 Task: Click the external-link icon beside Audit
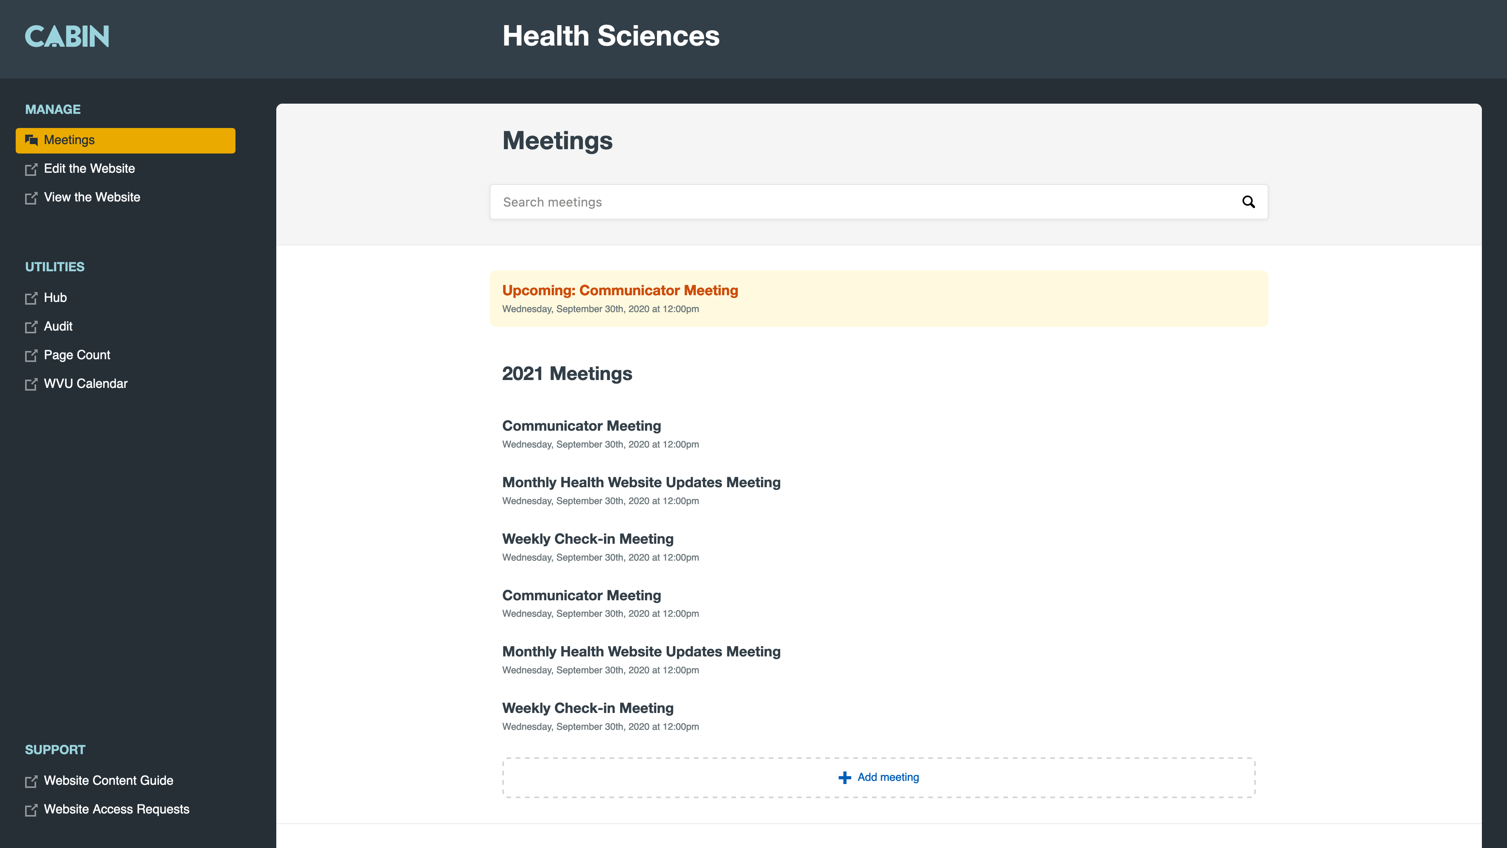(31, 327)
